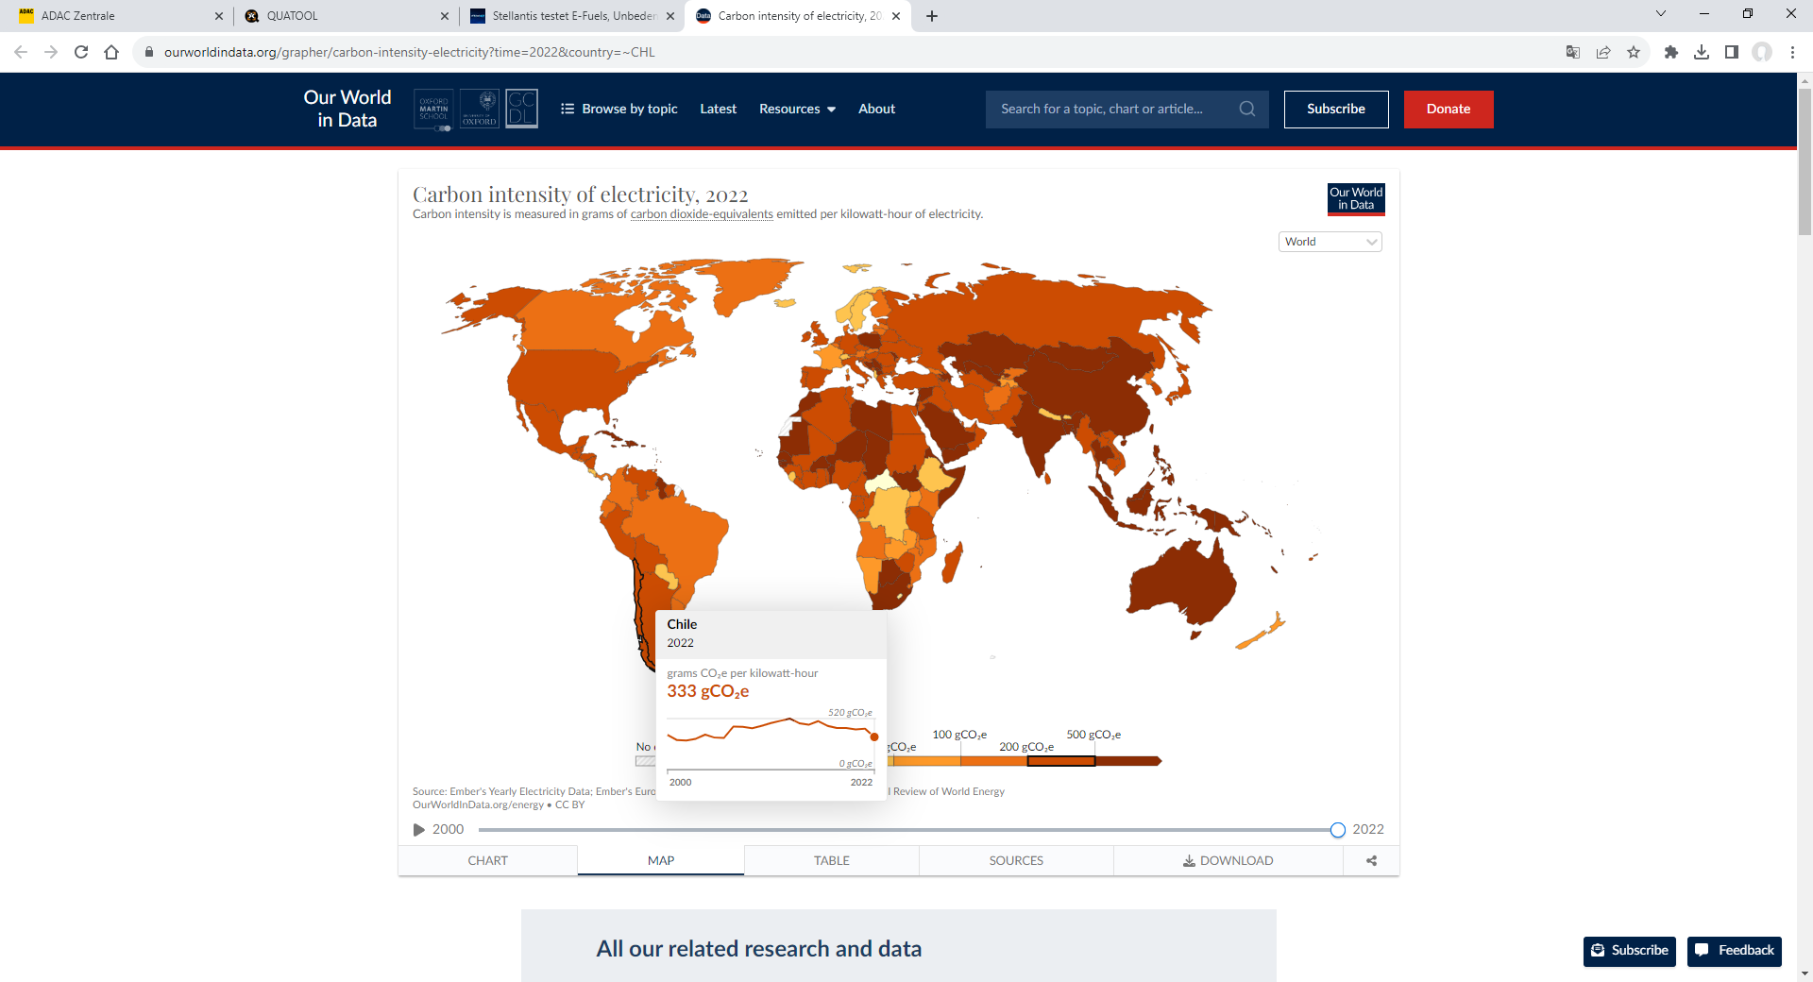Bookmark this page with star icon

click(1634, 52)
